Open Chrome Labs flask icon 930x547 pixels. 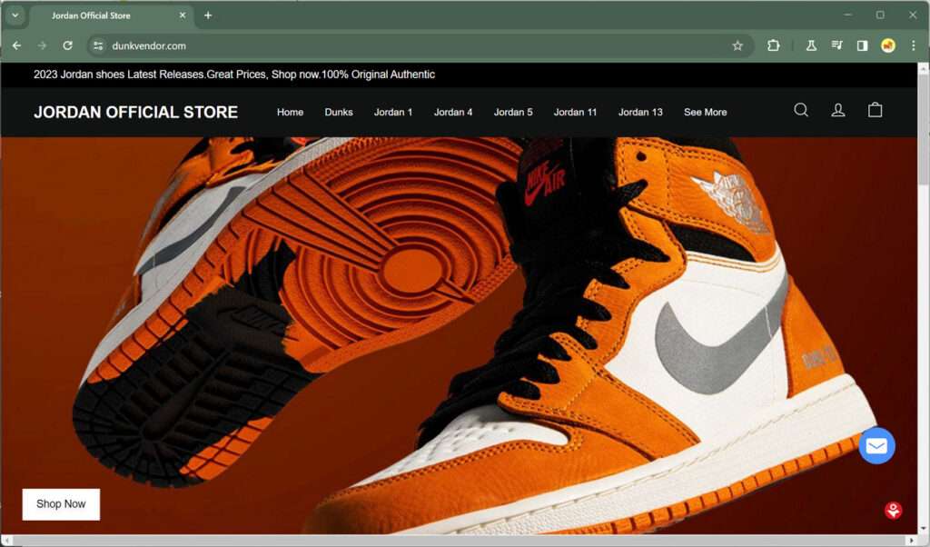[x=811, y=45]
